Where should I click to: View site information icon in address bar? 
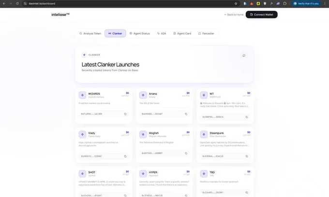(25, 3)
